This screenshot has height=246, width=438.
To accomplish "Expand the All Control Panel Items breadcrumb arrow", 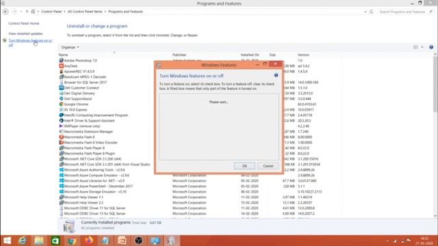I will tap(105, 12).
